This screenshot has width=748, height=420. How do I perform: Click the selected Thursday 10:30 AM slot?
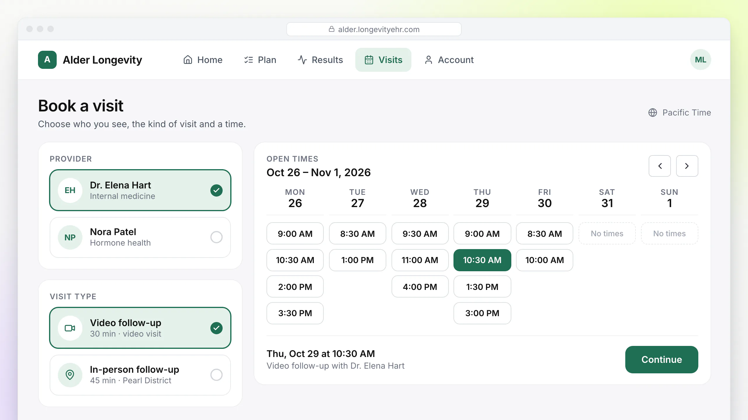[x=482, y=260]
